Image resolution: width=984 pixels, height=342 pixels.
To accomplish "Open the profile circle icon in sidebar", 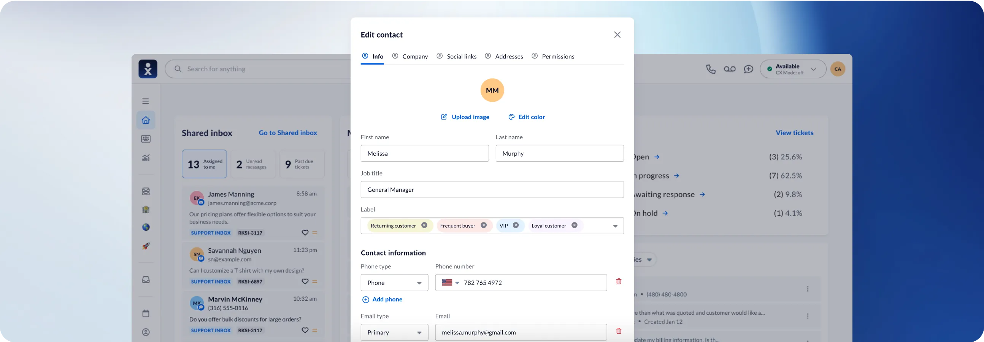I will click(146, 332).
